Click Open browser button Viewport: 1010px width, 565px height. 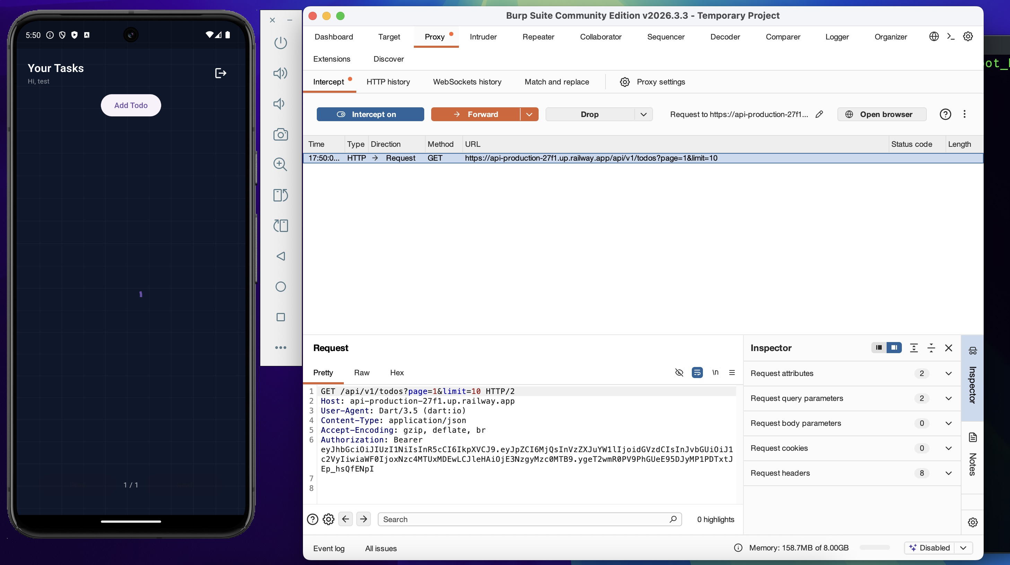pos(882,114)
